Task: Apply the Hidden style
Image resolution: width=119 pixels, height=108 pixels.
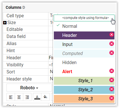Action: [x=84, y=63]
